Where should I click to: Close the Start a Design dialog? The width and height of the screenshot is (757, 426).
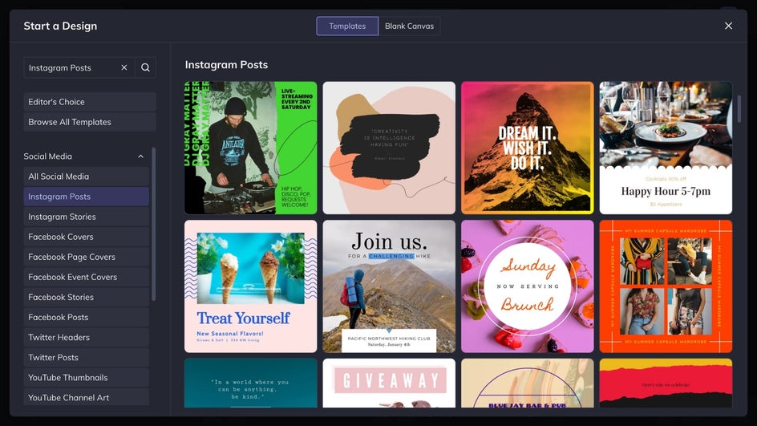tap(728, 26)
